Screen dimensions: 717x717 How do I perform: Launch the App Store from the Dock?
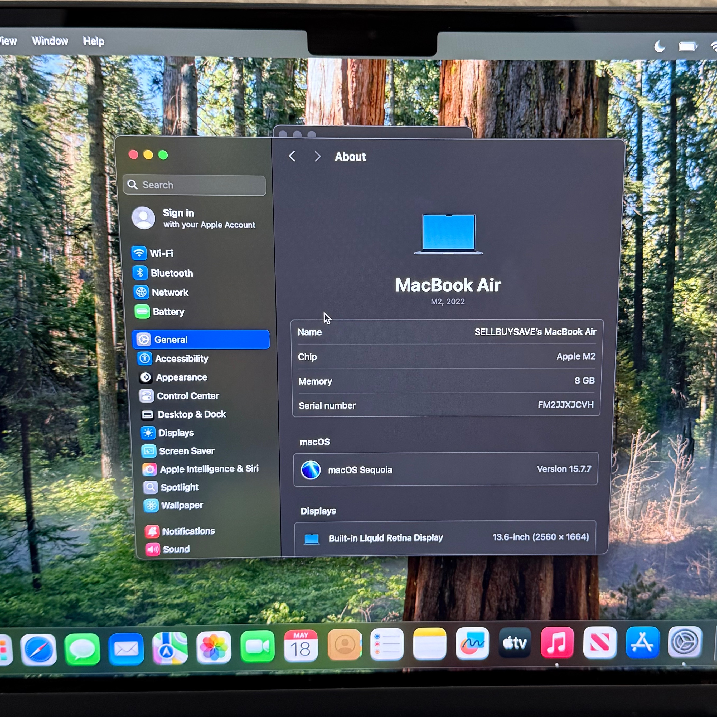click(642, 642)
